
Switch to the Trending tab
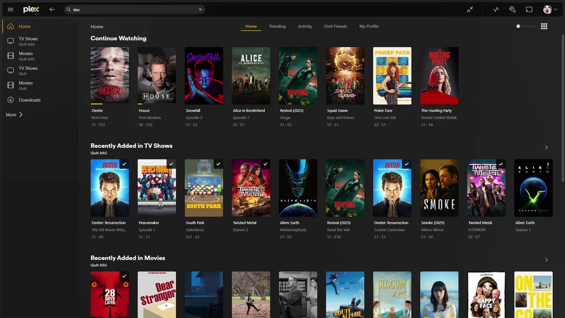pos(277,26)
